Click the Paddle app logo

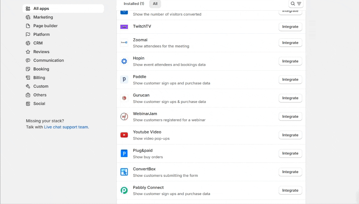click(124, 79)
